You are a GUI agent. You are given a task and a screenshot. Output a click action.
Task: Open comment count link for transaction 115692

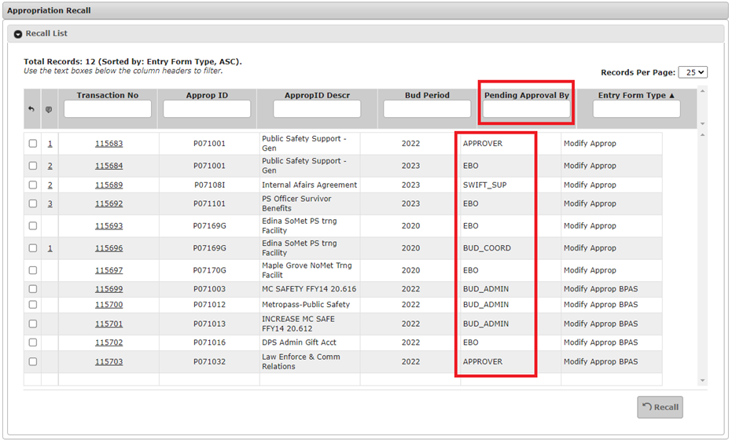[x=50, y=203]
